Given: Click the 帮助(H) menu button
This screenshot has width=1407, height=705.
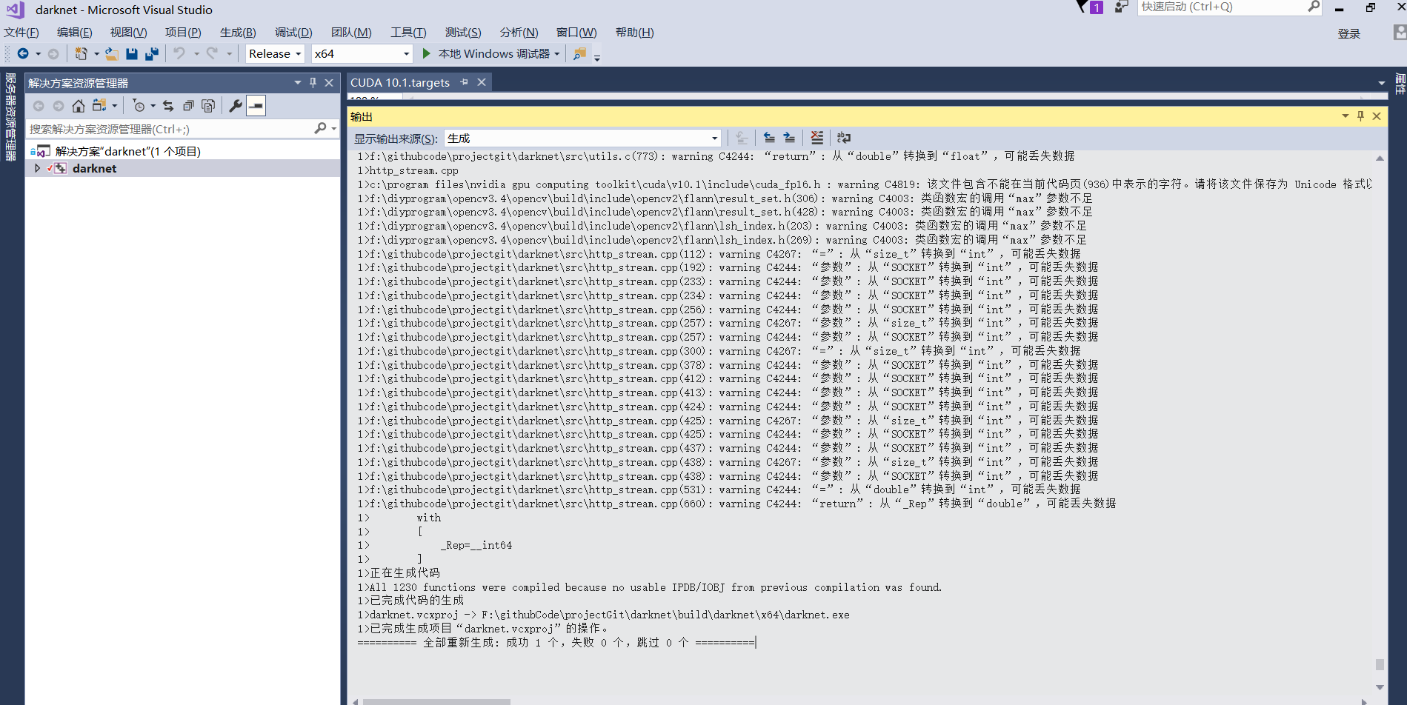Looking at the screenshot, I should 633,32.
